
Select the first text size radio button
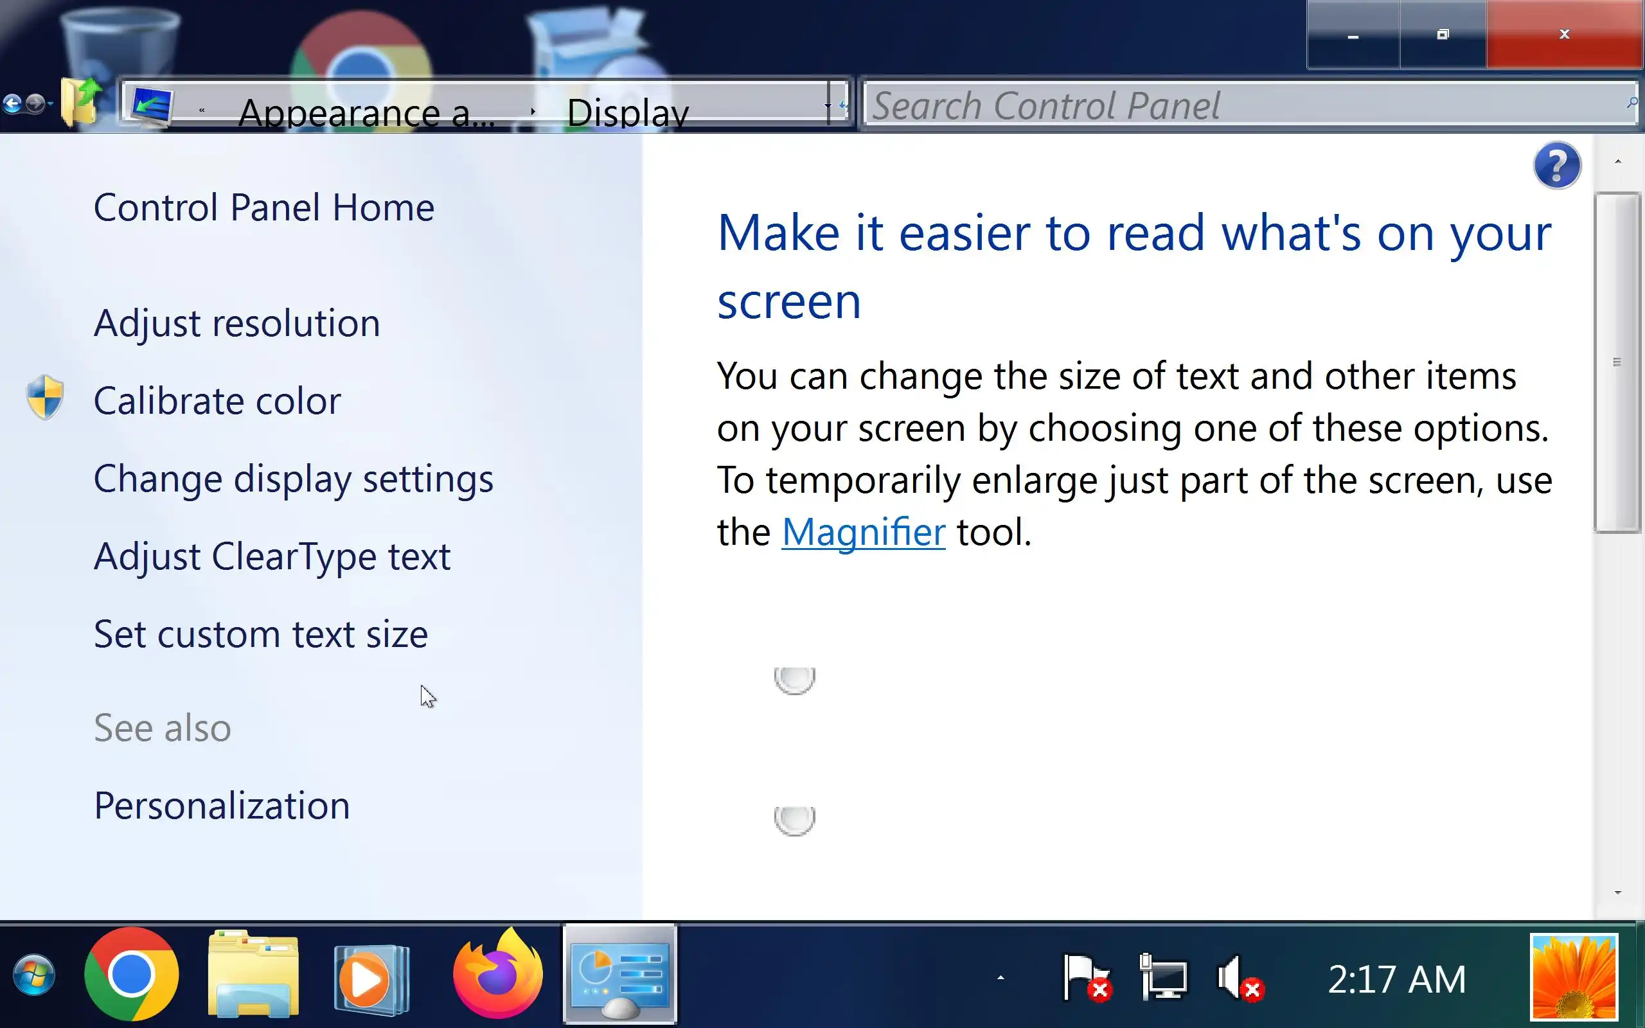tap(794, 678)
